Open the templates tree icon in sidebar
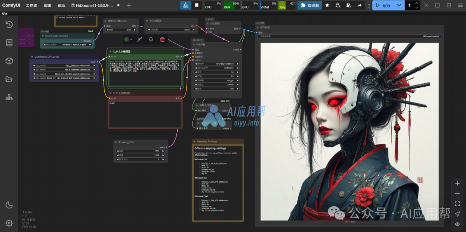Screen dimensions: 466x232 pyautogui.click(x=9, y=97)
